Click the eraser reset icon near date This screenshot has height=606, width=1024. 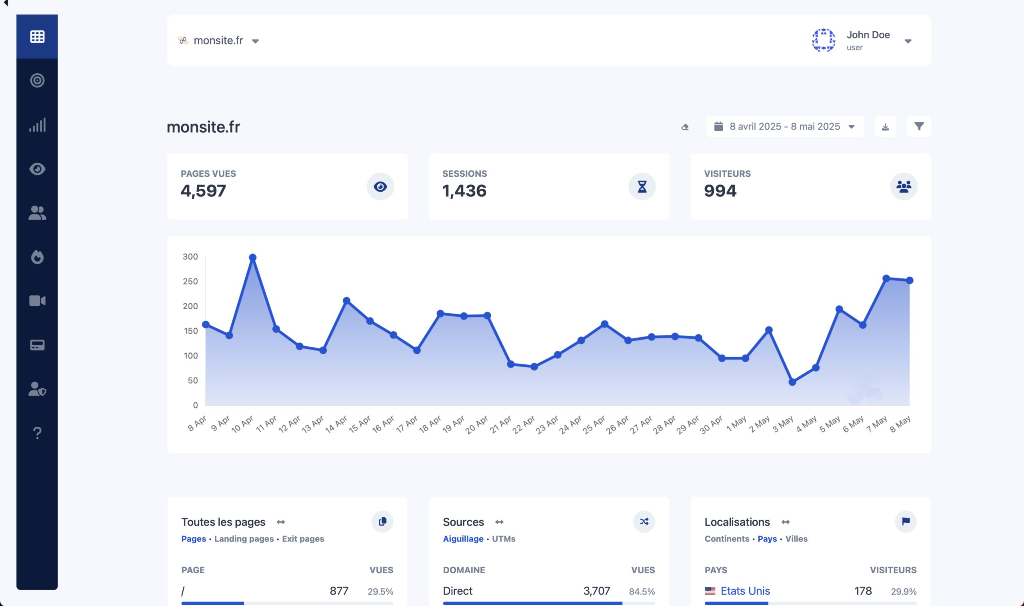click(685, 127)
